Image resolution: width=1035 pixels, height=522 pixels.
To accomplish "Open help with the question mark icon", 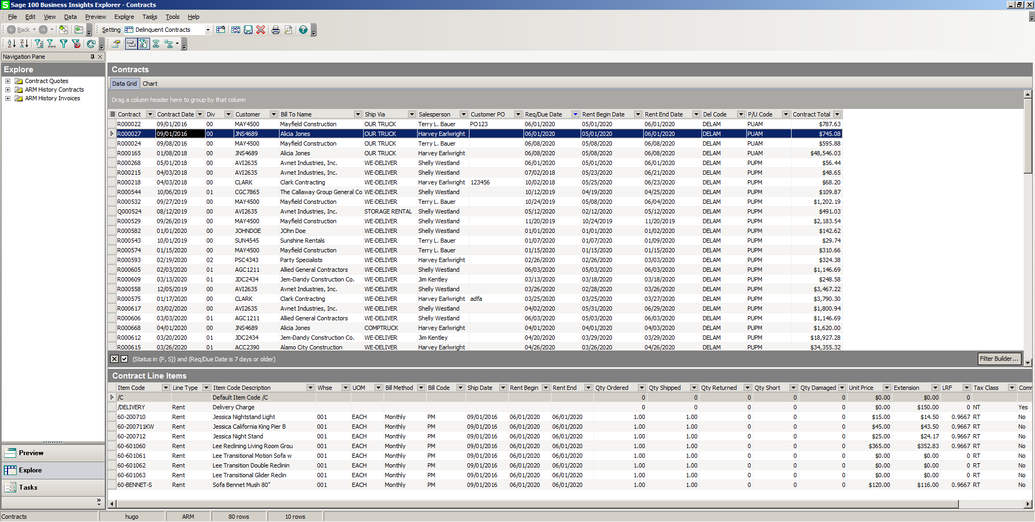I will pos(303,30).
